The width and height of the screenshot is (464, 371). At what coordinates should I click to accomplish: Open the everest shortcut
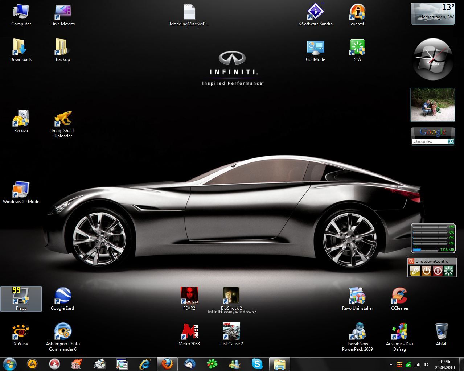click(357, 15)
